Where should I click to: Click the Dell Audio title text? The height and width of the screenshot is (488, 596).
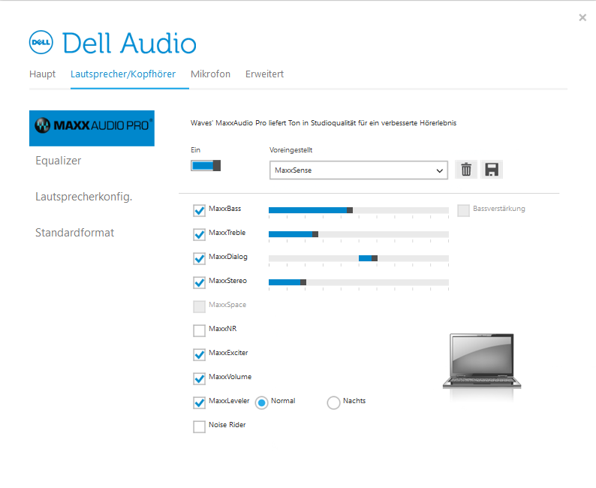pos(129,43)
